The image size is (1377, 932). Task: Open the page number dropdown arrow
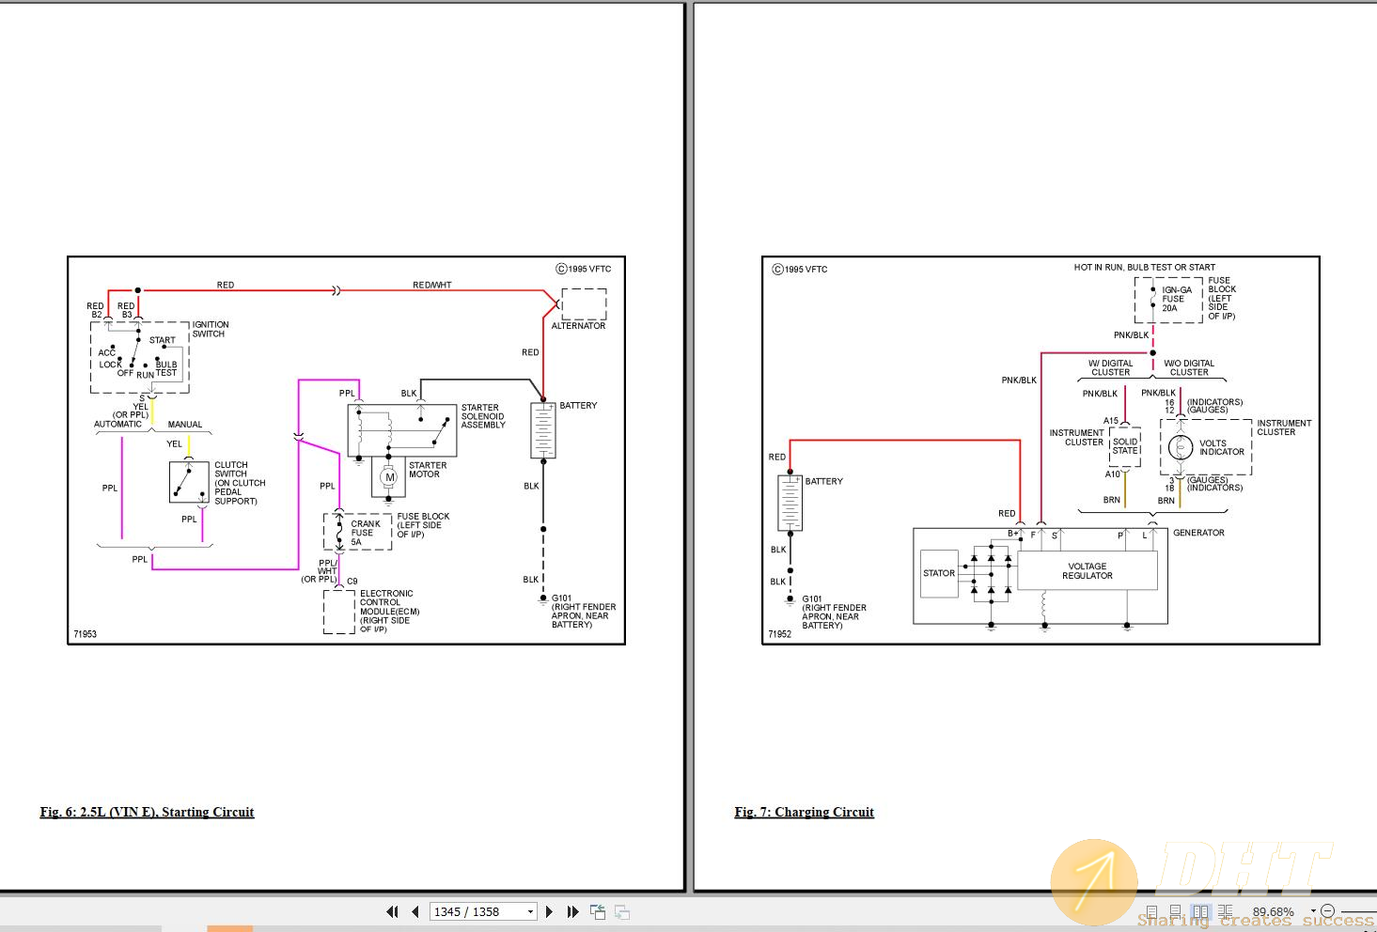[530, 911]
